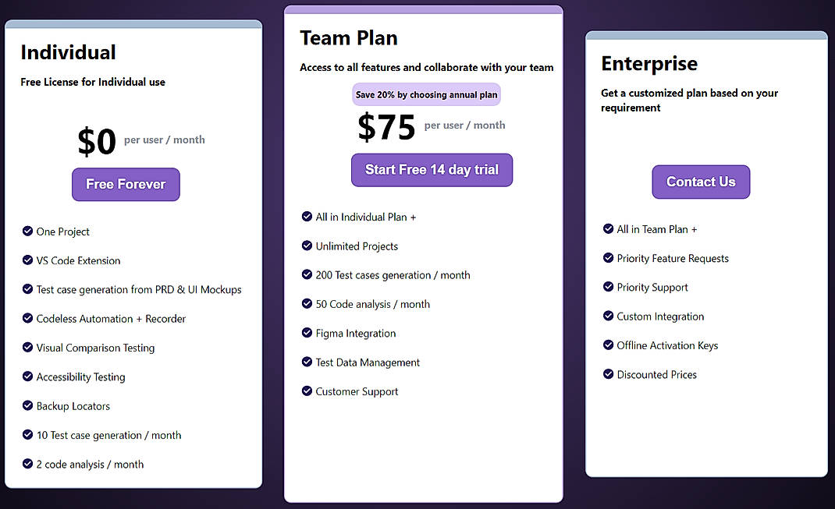Click the $0 price on Individual plan

click(97, 141)
